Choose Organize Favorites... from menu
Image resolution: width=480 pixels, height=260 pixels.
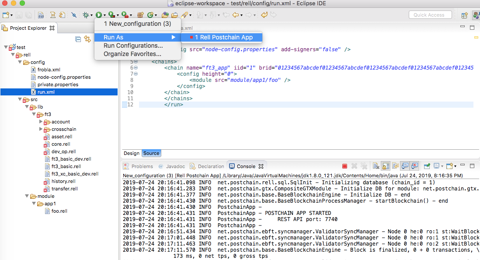137,54
